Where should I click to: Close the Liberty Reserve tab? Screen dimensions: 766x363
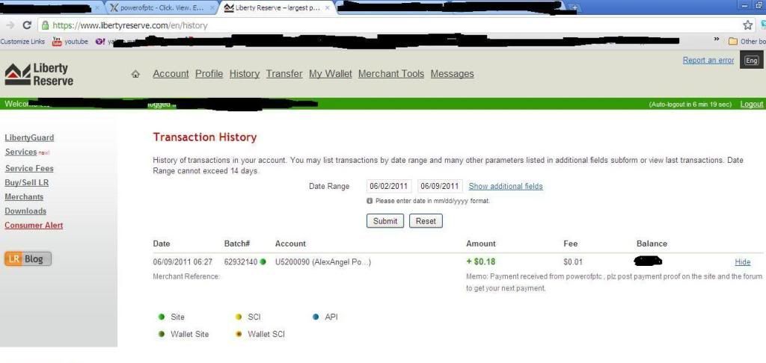coord(328,8)
